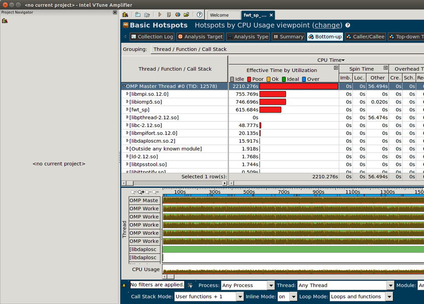The image size is (424, 304).
Task: Click the Project Navigator tree icon
Action: coord(5,21)
